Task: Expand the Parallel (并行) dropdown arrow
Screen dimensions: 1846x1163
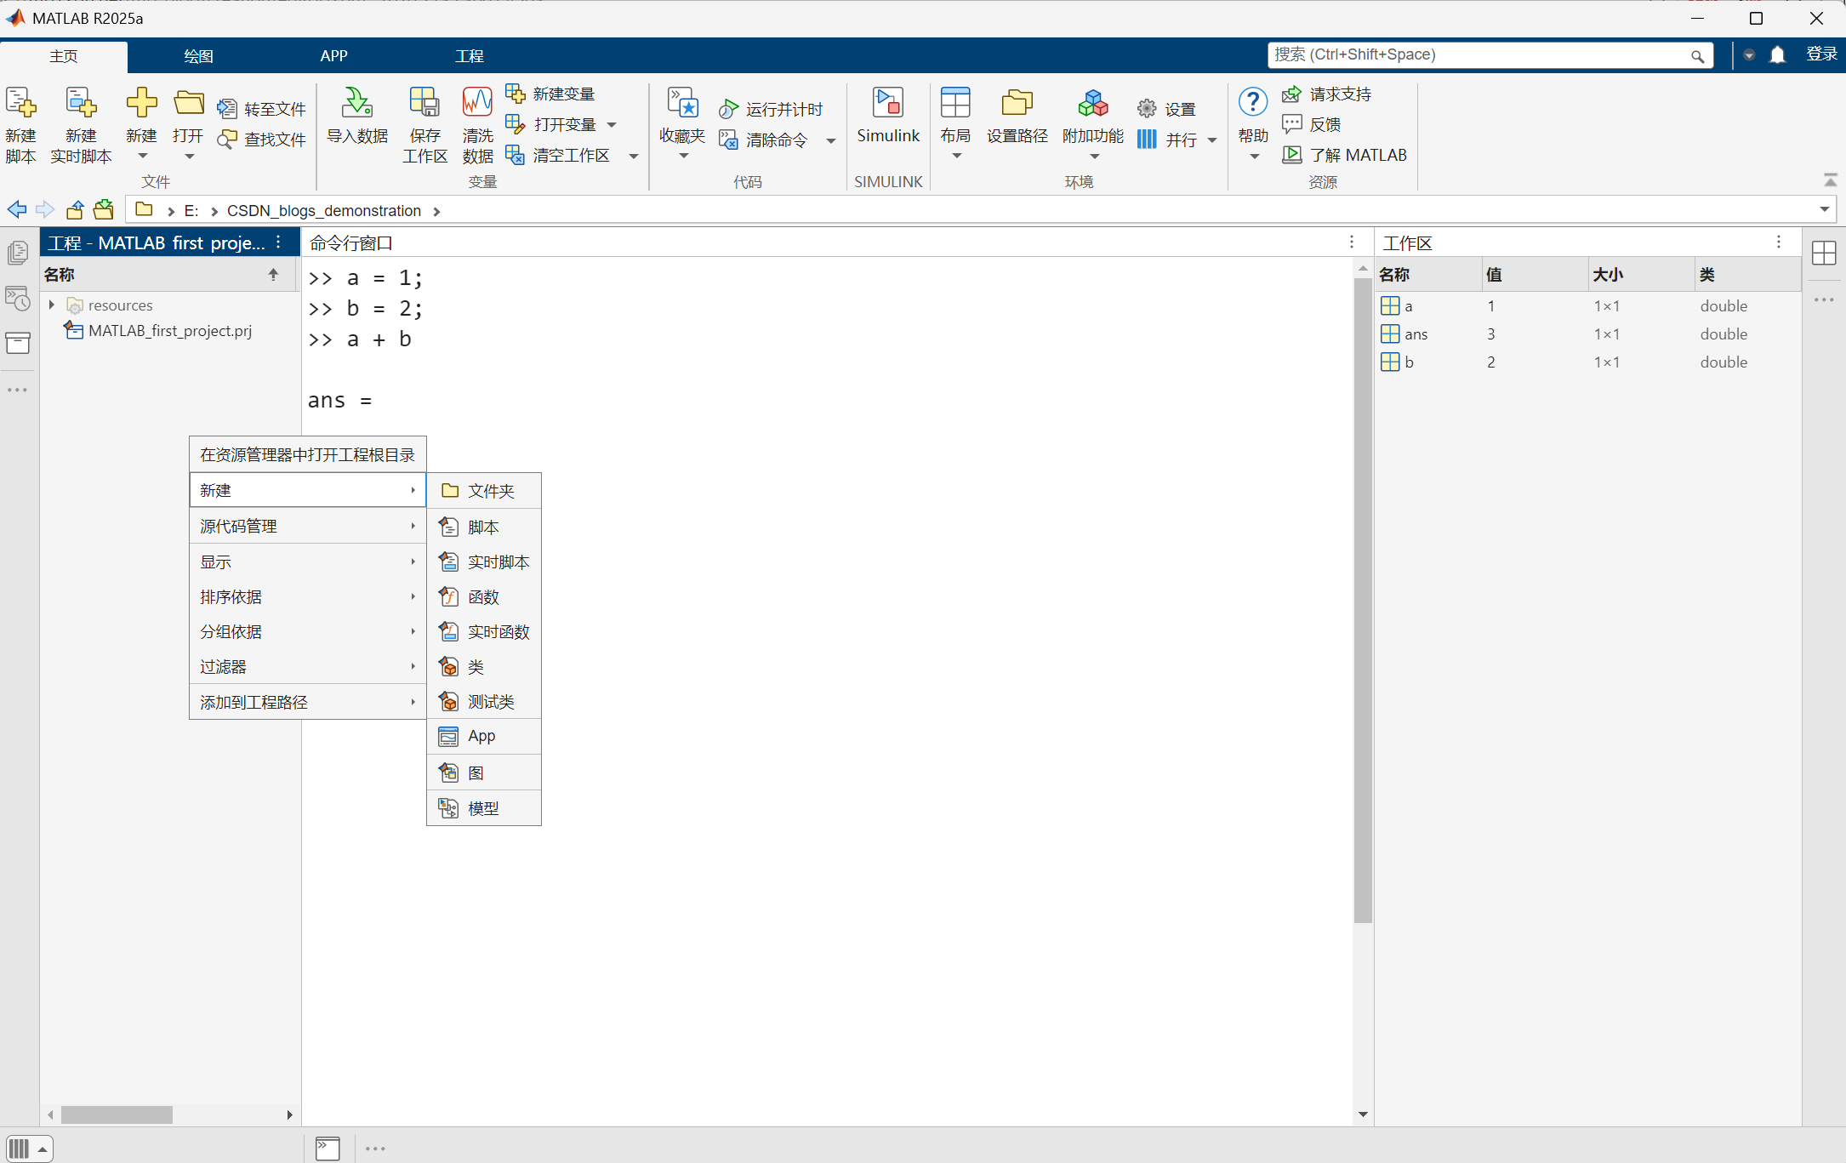Action: click(x=1212, y=140)
